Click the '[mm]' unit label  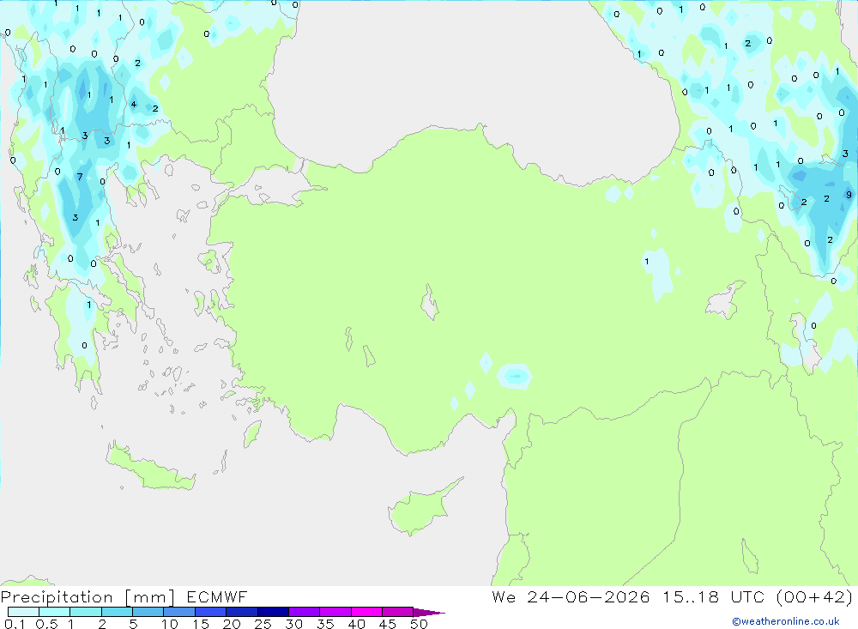point(149,597)
